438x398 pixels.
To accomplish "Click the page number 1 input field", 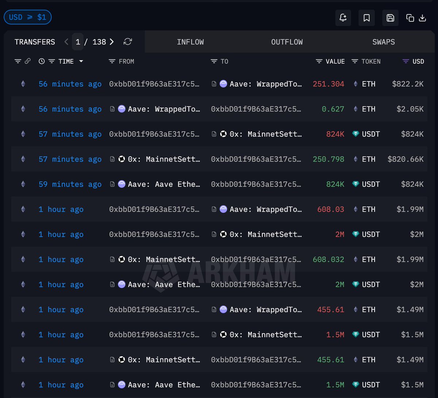I will (78, 42).
